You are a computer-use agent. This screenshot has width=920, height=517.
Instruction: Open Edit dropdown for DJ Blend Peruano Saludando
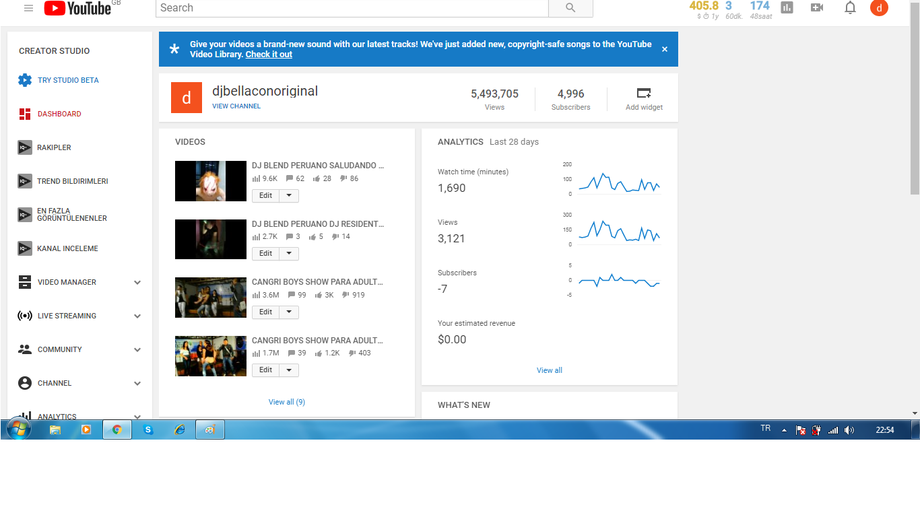tap(289, 196)
